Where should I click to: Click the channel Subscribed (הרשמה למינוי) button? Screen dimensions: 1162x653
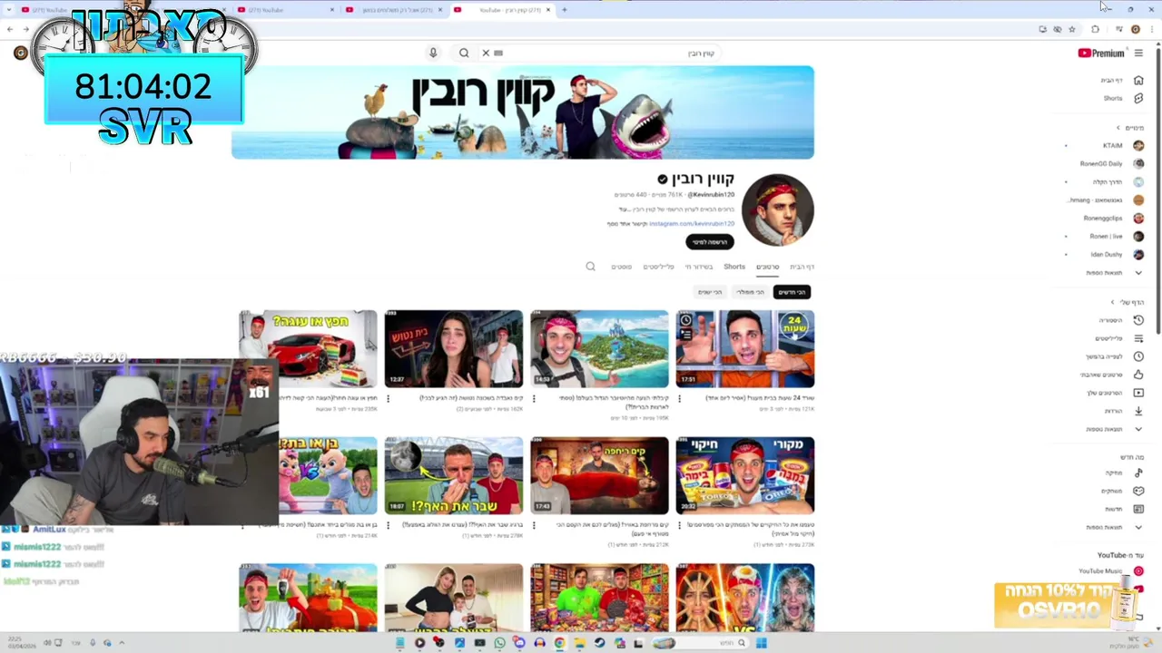tap(710, 242)
